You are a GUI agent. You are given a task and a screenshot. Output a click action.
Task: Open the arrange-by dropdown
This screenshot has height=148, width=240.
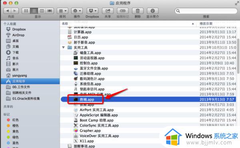coord(62,11)
